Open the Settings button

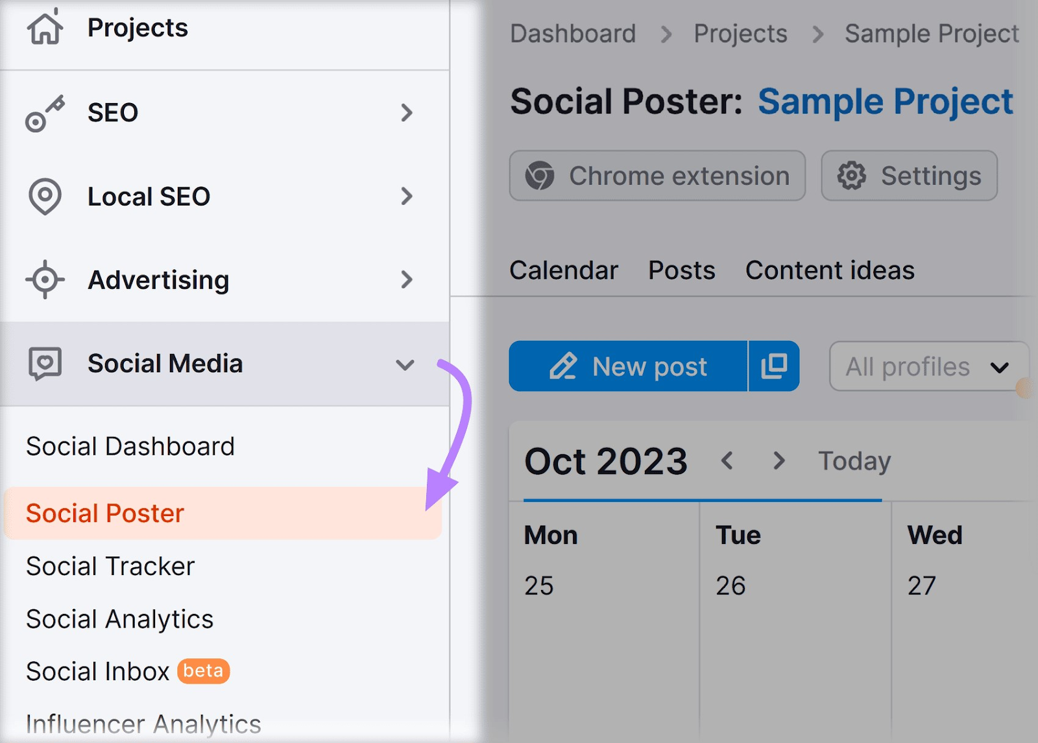pos(910,176)
